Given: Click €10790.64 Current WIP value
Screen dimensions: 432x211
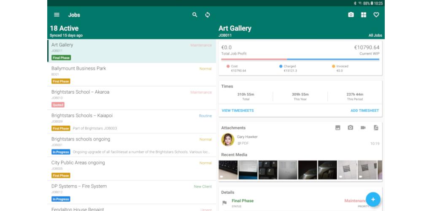Looking at the screenshot, I should (x=367, y=47).
